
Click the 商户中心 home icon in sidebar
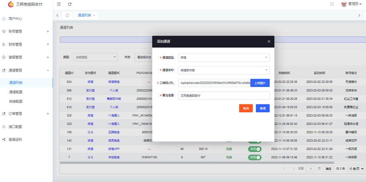(x=4, y=19)
